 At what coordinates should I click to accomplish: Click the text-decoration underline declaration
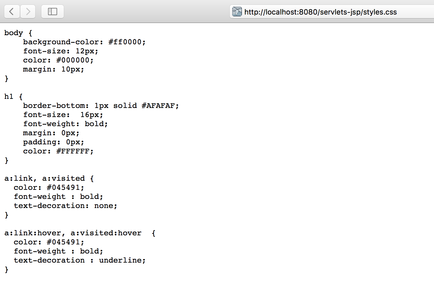(x=80, y=260)
